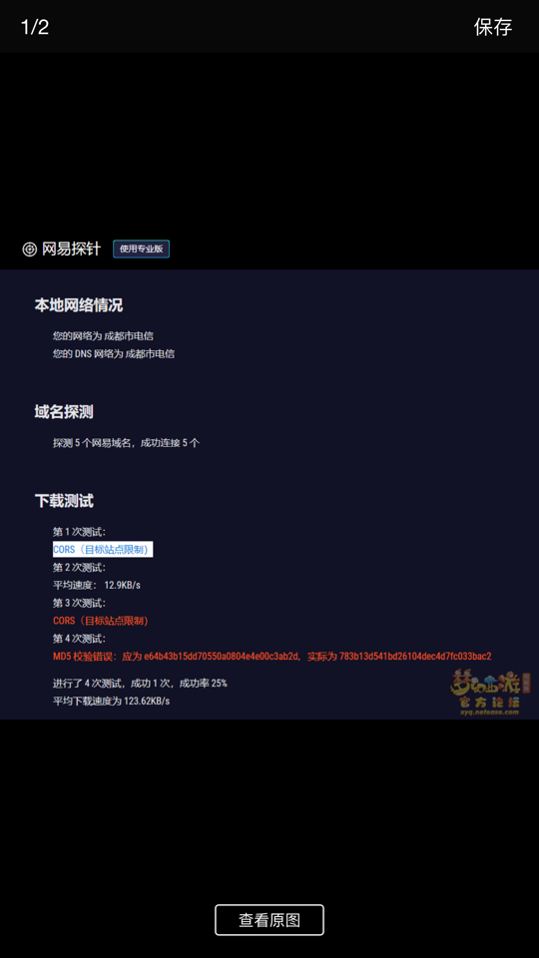539x958 pixels.
Task: Tap the 保存 button at top
Action: click(492, 27)
